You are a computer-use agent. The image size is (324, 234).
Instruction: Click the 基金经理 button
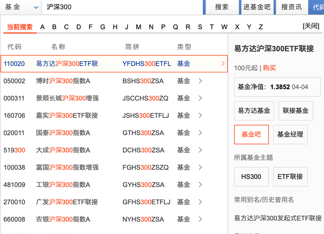[x=290, y=135]
